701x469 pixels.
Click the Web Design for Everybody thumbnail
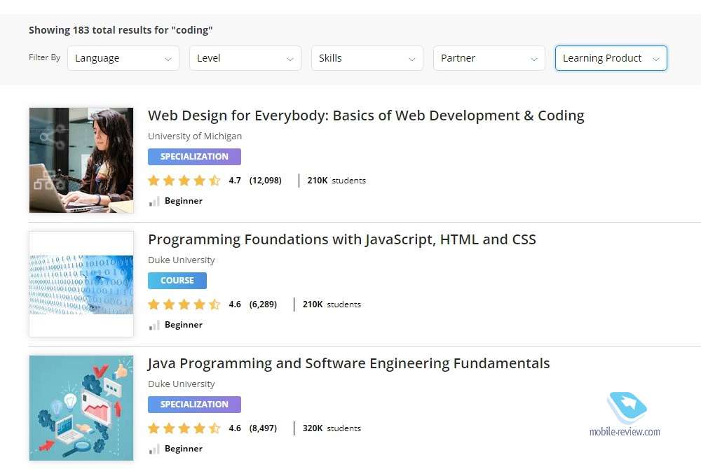coord(81,160)
